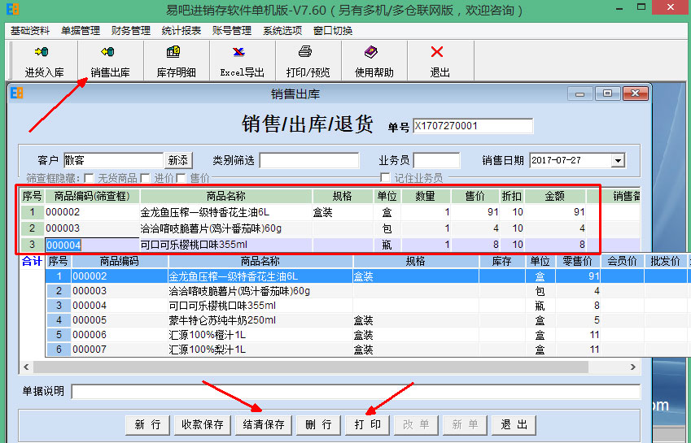Click the 客户 field showing 散客
The width and height of the screenshot is (691, 443).
[x=113, y=161]
